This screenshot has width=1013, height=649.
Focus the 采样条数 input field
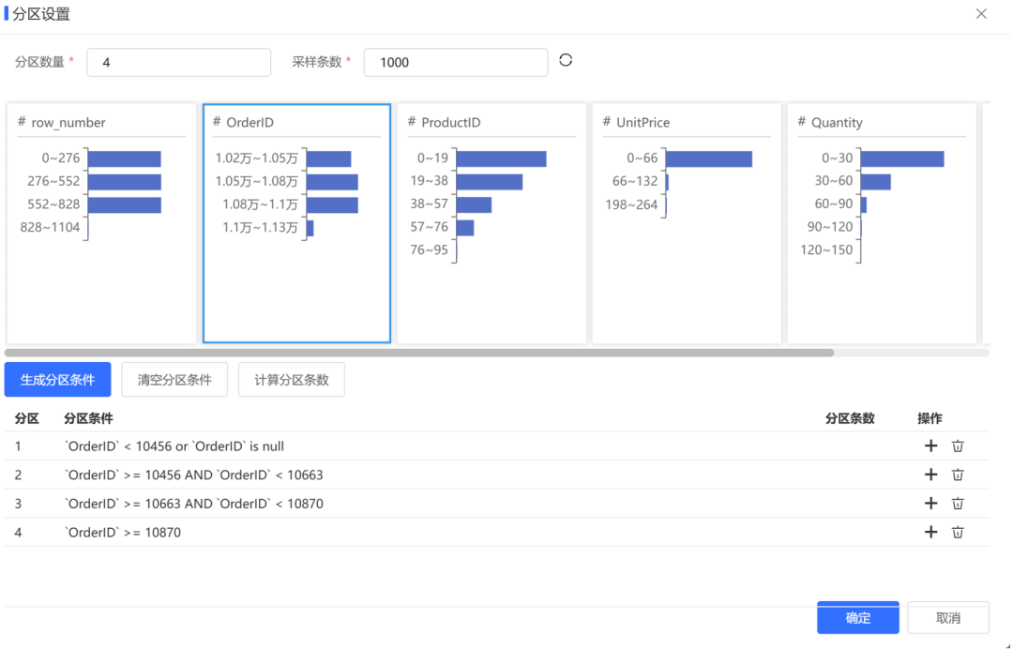[x=456, y=63]
